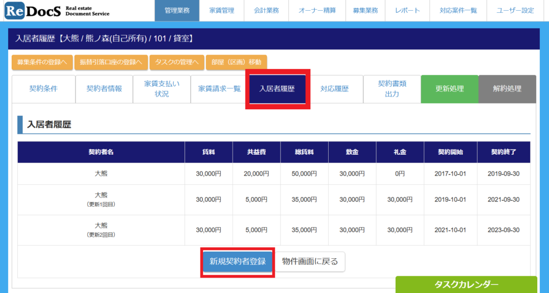This screenshot has height=293, width=549.
Task: Switch to the 契約者情報 tab
Action: [x=105, y=89]
